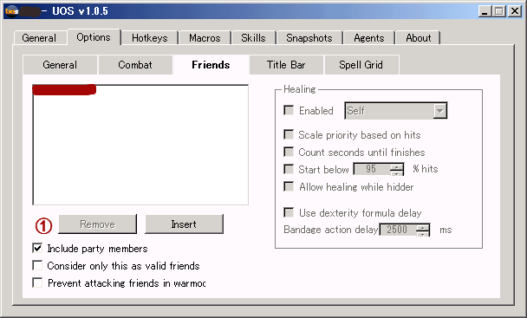
Task: Switch to the top-level General tab
Action: click(x=39, y=37)
